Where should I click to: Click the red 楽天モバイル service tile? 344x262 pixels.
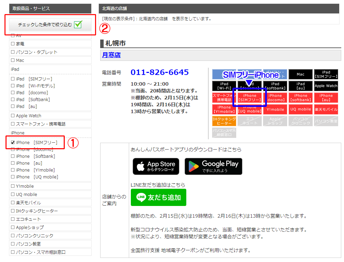coord(326,109)
